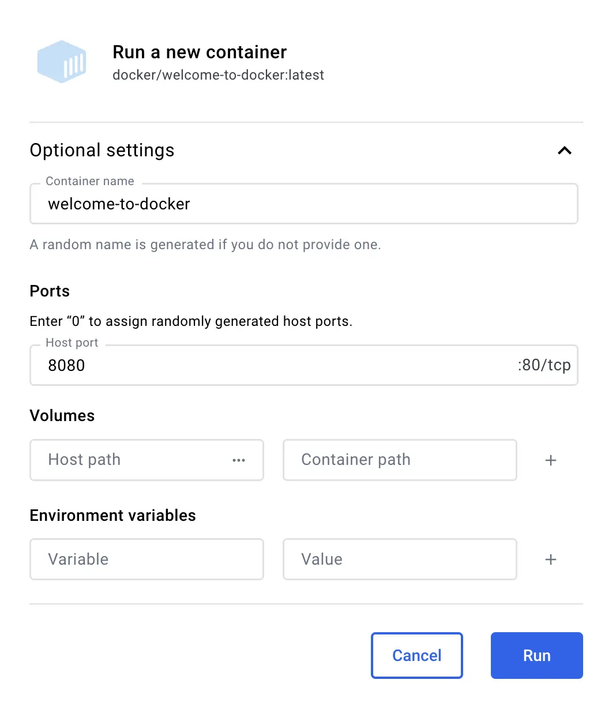Click the docker/welcome-to-docker:latest image name
The height and width of the screenshot is (706, 616).
point(218,75)
